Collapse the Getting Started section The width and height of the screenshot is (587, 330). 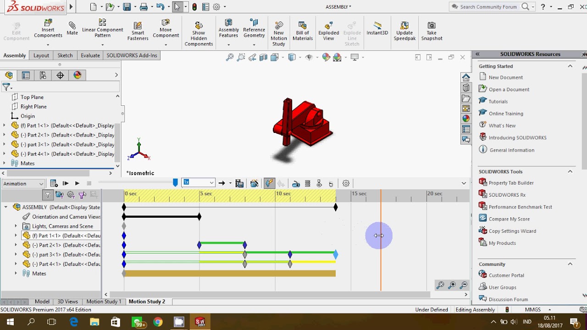[x=570, y=66]
